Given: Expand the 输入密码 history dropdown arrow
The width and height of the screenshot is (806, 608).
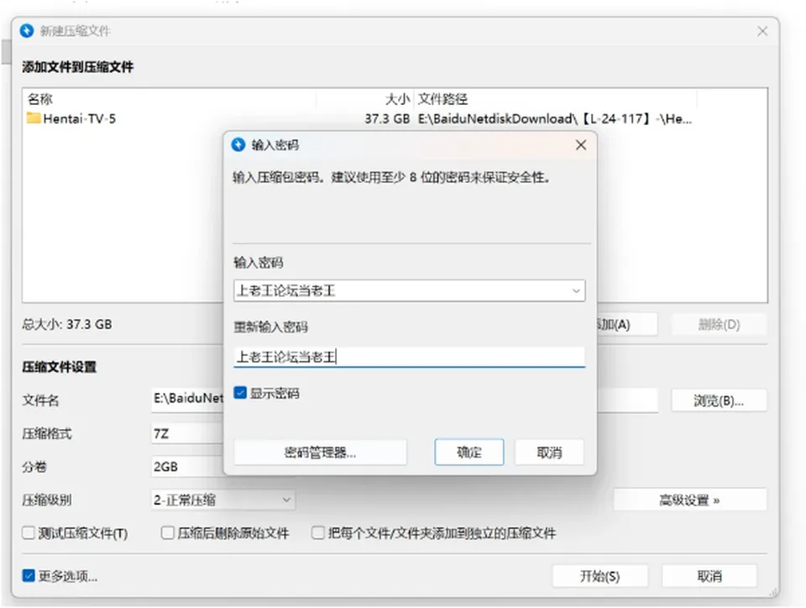Looking at the screenshot, I should (x=576, y=291).
